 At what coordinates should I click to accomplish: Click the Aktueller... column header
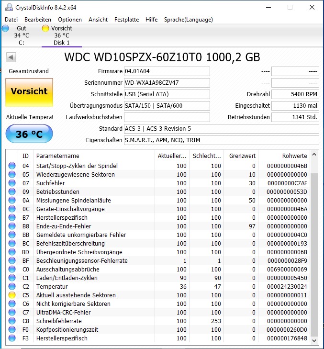172,156
